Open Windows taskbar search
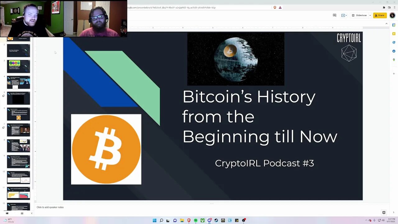Image resolution: width=398 pixels, height=224 pixels. [161, 220]
